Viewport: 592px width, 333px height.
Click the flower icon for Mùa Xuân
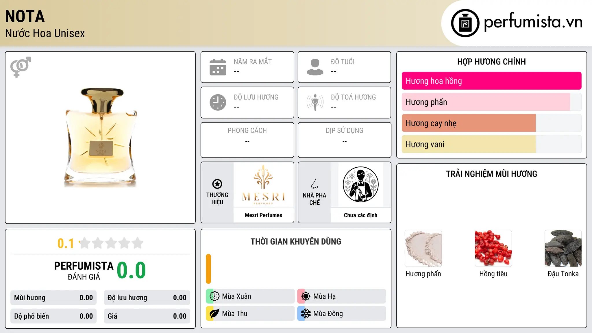(x=214, y=296)
